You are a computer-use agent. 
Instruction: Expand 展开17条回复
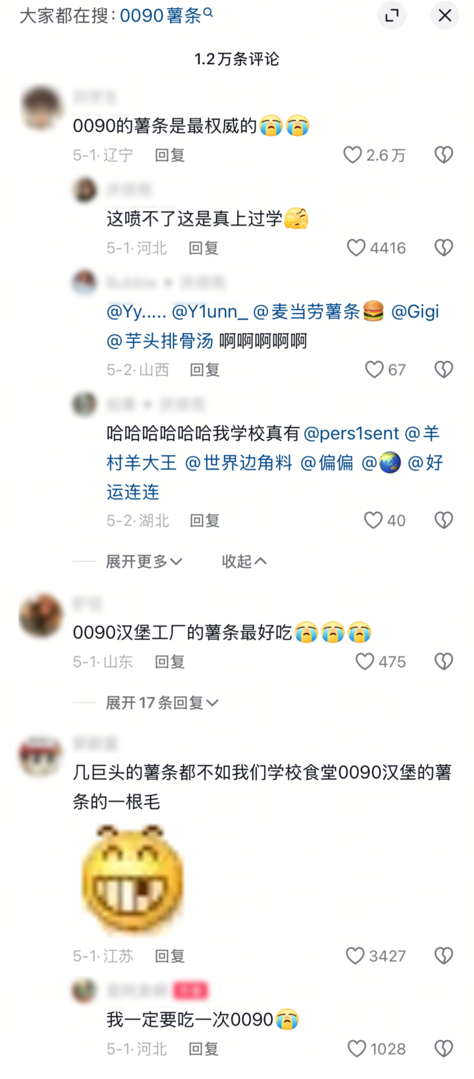[x=162, y=703]
